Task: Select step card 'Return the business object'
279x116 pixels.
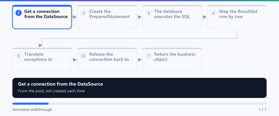Action: click(172, 60)
